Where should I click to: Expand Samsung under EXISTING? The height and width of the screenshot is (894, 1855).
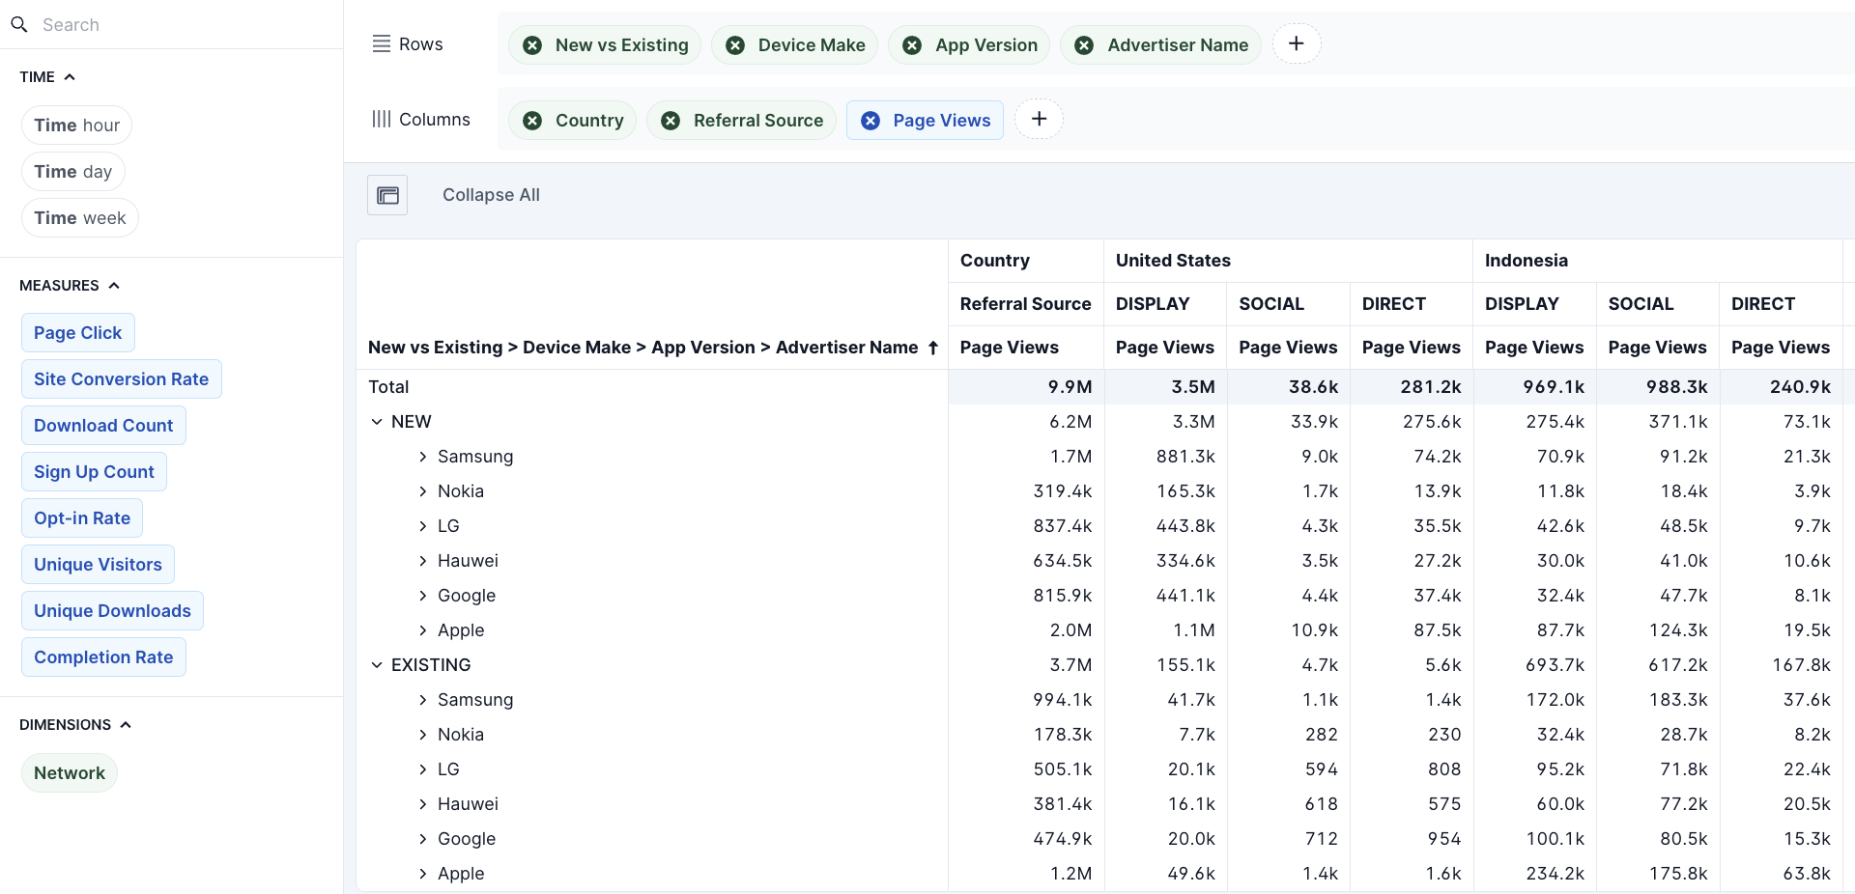pos(422,700)
